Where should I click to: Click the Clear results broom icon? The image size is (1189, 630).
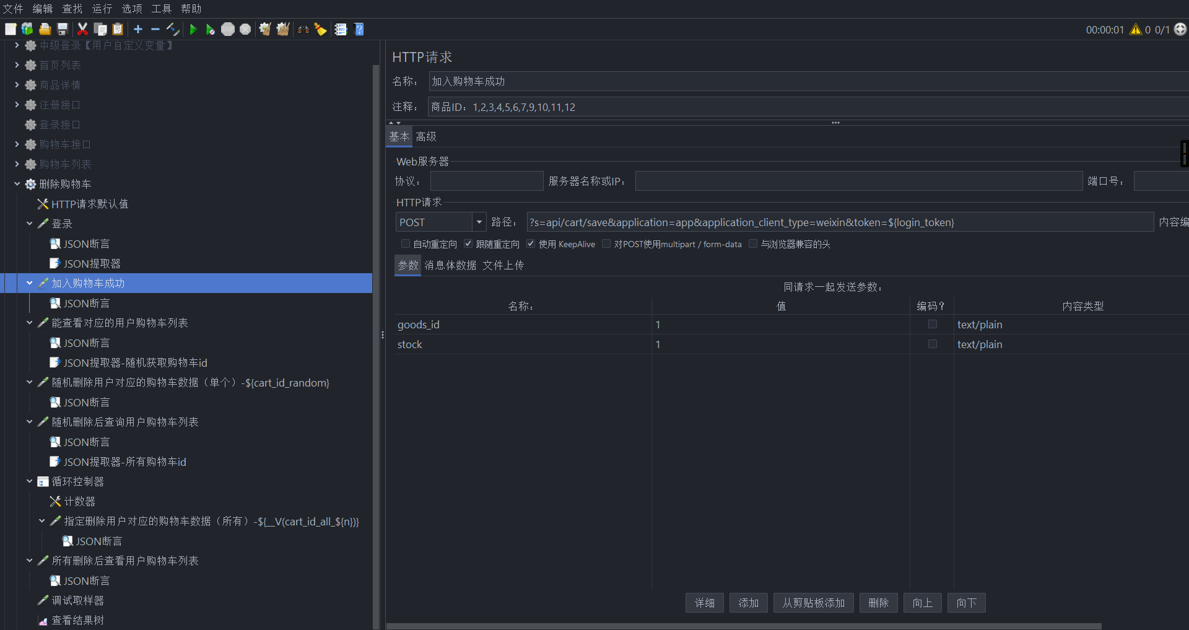click(x=265, y=29)
